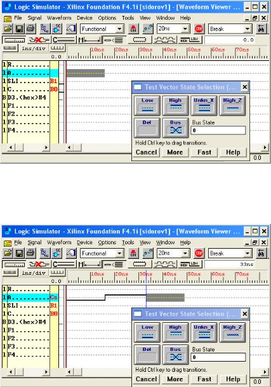Toggle Unkn_X state in lower dialog
Image resolution: width=271 pixels, height=387 pixels.
pos(204,332)
